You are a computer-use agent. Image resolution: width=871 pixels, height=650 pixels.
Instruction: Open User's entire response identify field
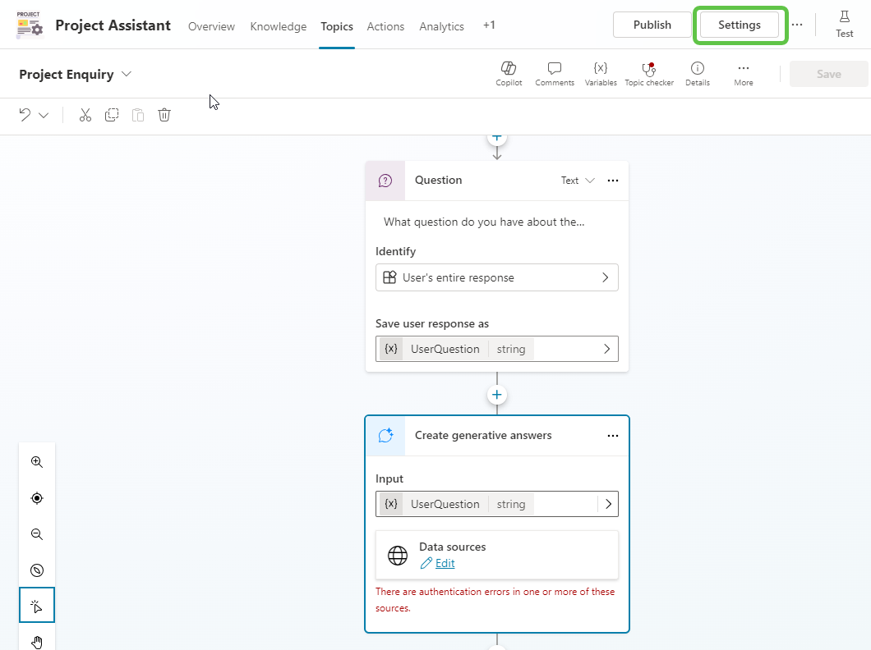pos(496,277)
